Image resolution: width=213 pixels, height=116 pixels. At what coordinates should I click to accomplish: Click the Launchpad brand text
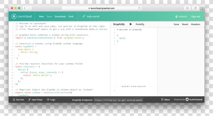[x=25, y=16]
